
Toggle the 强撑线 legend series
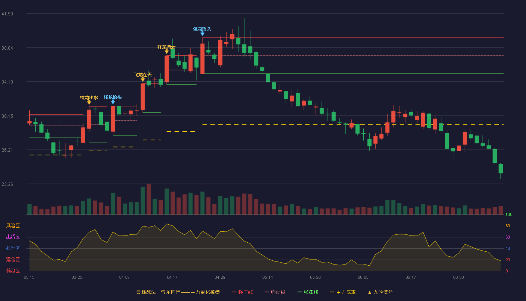click(308, 292)
